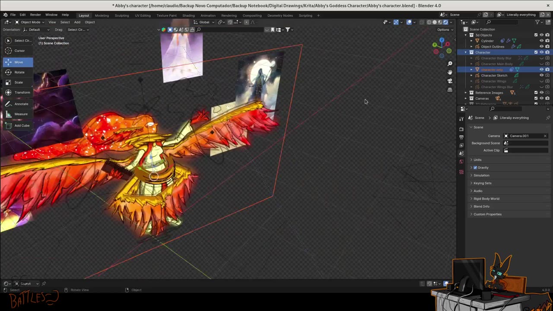Open the Render properties tab
553x311 pixels.
461,129
